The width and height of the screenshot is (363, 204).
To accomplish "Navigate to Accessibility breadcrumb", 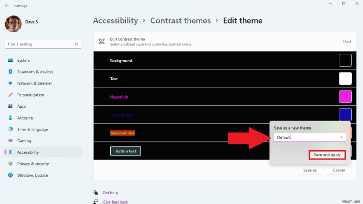I will (115, 20).
